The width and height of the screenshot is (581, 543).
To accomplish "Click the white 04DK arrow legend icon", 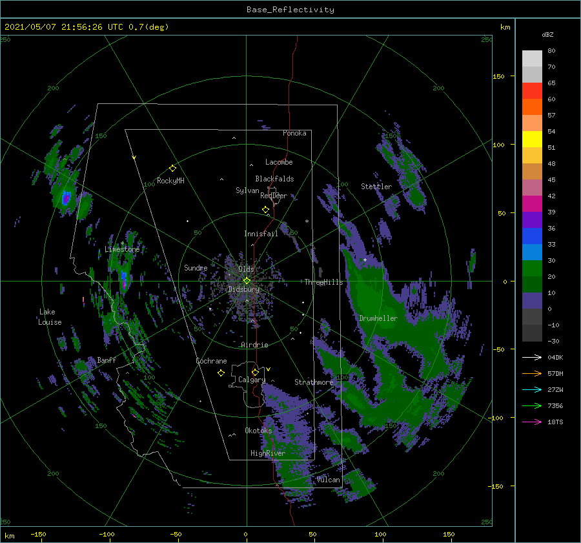I will (532, 357).
